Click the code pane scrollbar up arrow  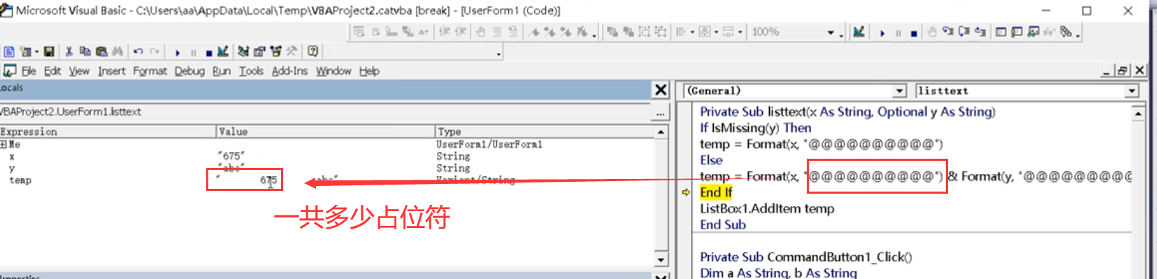1138,113
